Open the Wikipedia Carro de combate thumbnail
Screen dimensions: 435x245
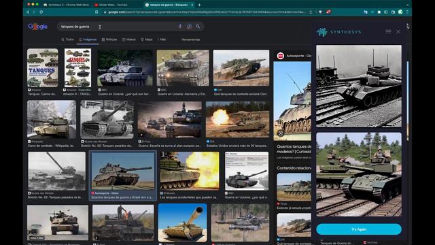52,120
